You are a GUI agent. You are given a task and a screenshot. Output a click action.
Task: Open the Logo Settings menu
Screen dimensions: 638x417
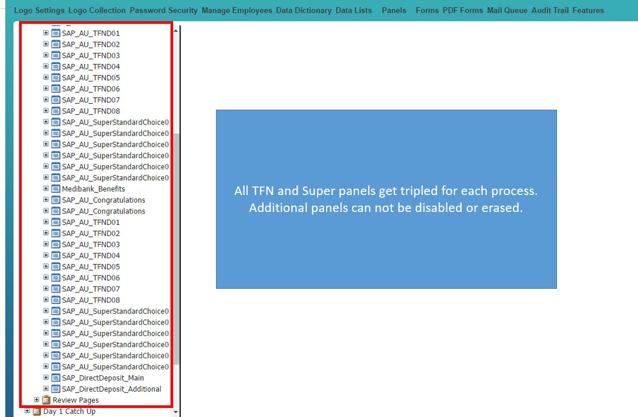39,10
